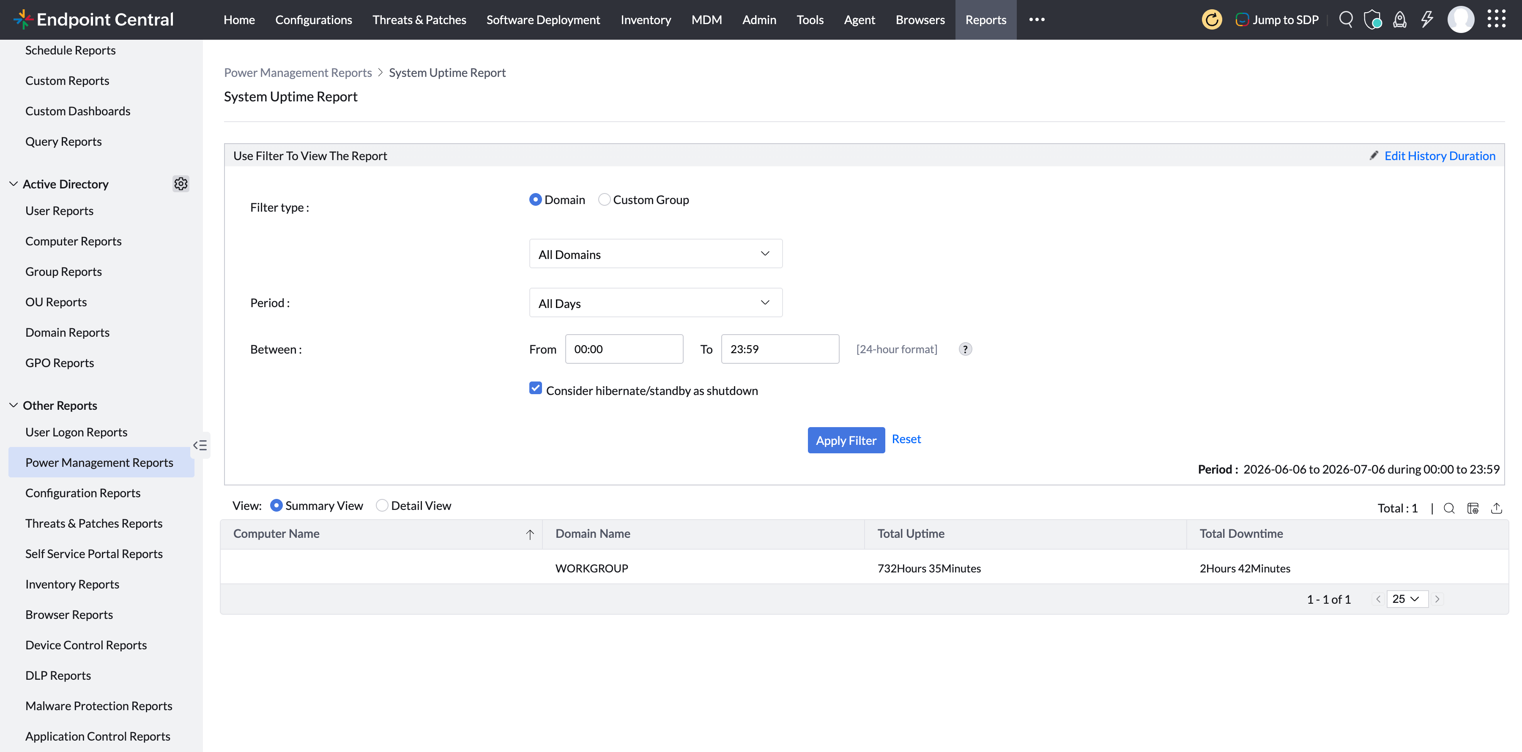1522x752 pixels.
Task: Open the Configurations tab
Action: coord(313,19)
